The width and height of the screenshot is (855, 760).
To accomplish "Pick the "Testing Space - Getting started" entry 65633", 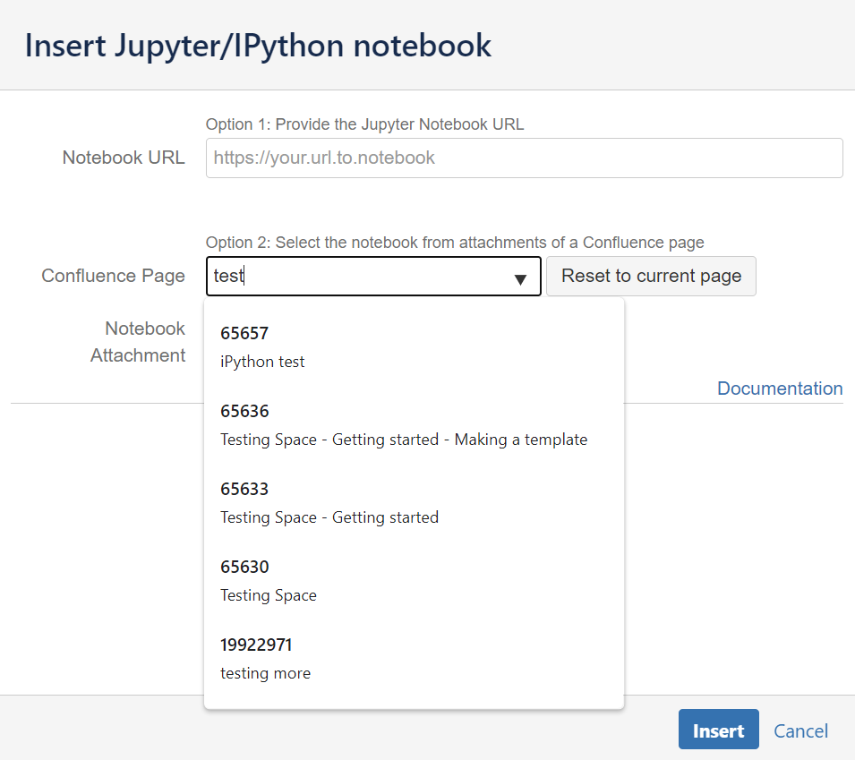I will coord(329,517).
